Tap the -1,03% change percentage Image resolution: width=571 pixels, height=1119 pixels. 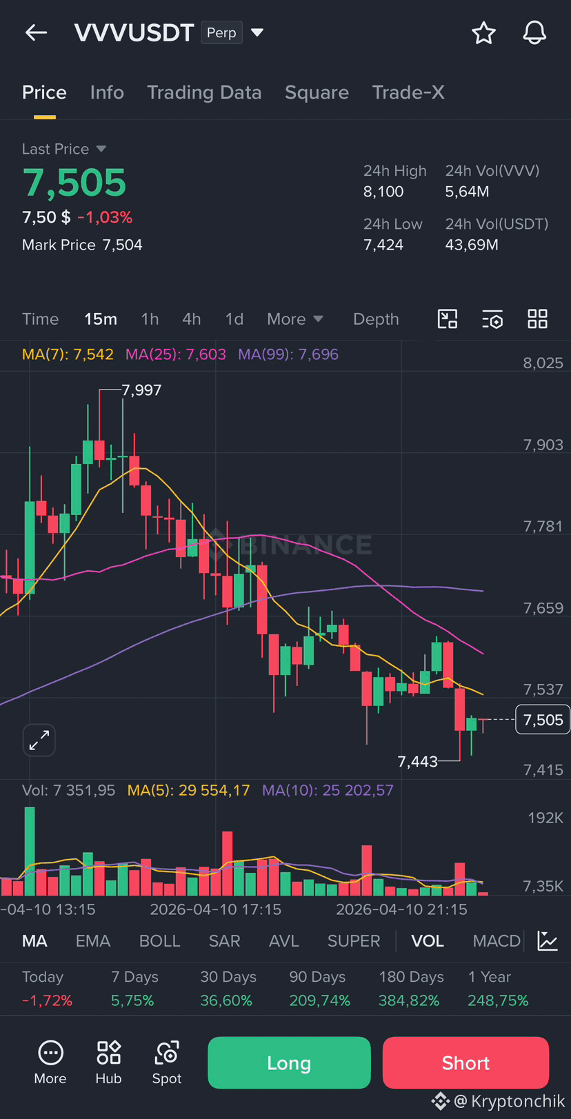pos(105,217)
